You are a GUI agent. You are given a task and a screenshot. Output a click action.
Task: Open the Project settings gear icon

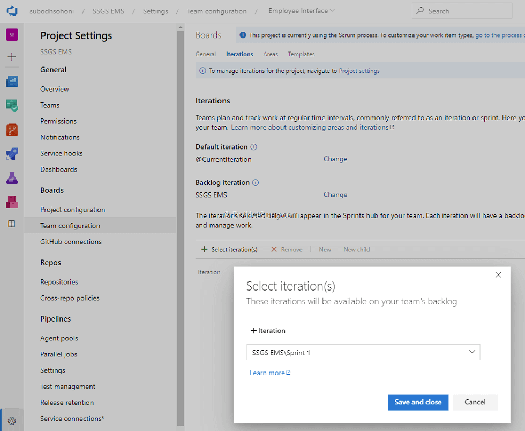tap(12, 421)
